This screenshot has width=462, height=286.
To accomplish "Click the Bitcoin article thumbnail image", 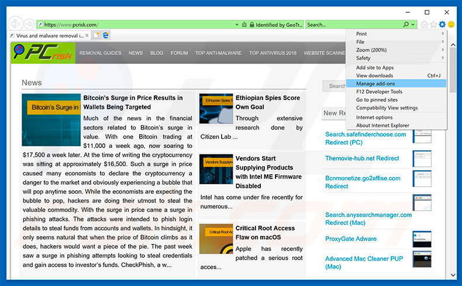I will pos(51,120).
